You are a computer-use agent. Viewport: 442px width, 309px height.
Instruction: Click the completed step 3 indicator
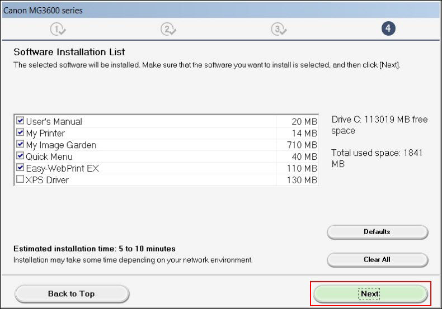pyautogui.click(x=279, y=29)
